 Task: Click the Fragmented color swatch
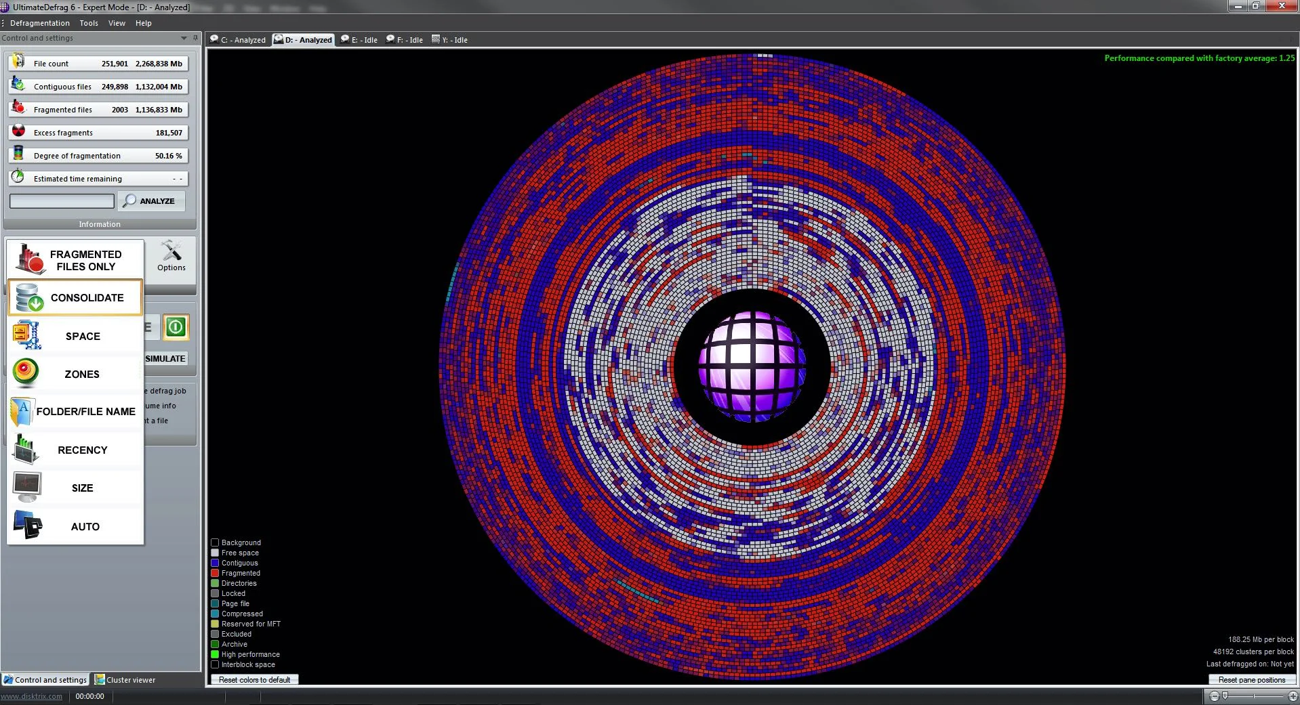pos(215,573)
